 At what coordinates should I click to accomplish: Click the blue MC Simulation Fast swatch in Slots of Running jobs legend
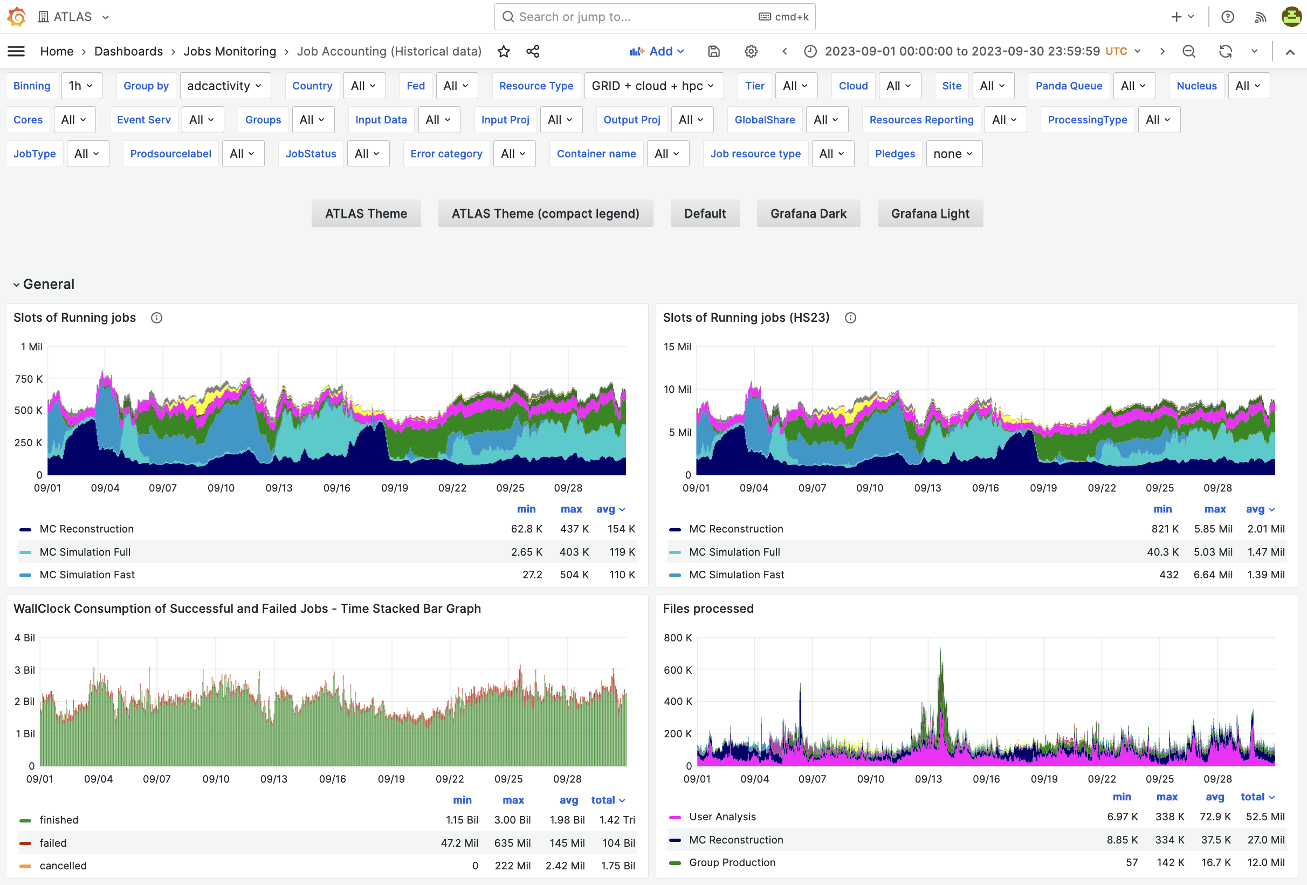[25, 575]
